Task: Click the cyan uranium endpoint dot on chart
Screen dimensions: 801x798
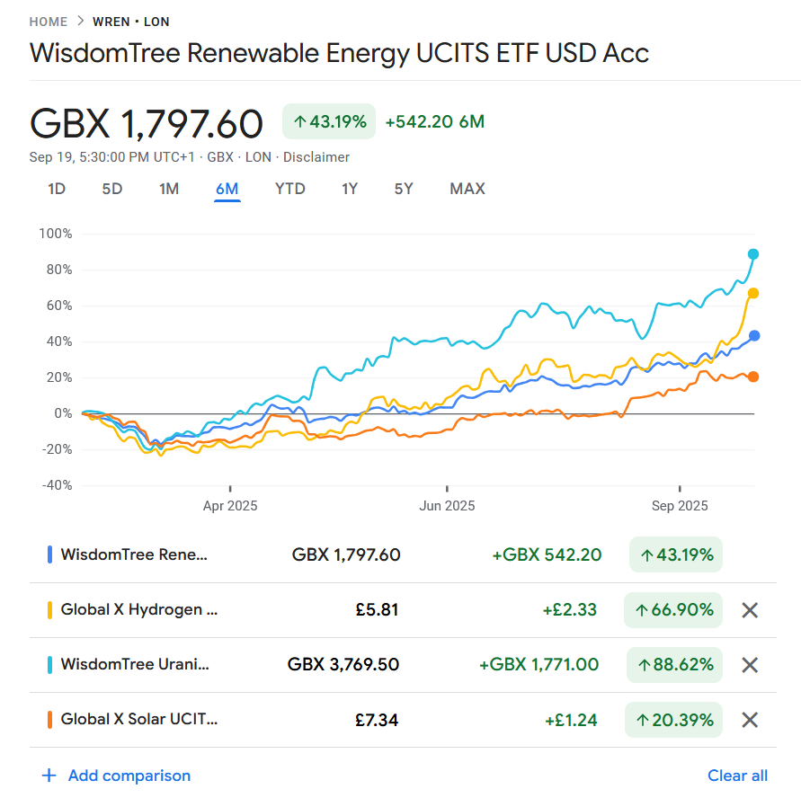Action: point(753,254)
